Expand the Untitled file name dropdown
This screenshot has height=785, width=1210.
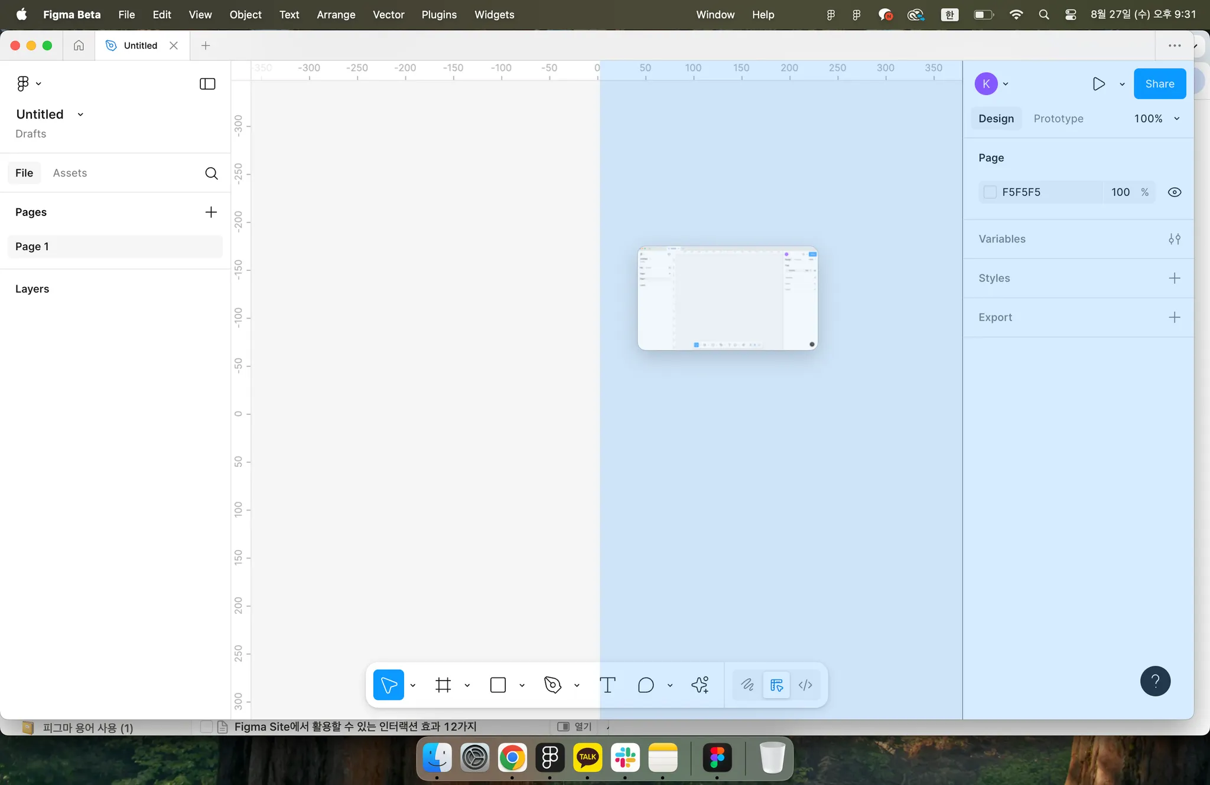click(x=80, y=115)
